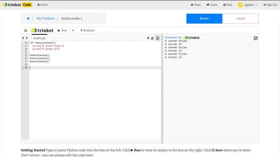The width and height of the screenshot is (280, 157).
Task: Click the code line 'def bemutatkozas():'
Action: point(43,43)
